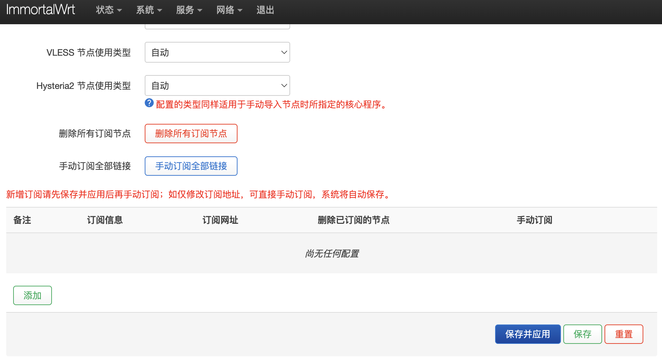Click the blue 手动订阅全部链接 button
This screenshot has width=662, height=357.
click(x=191, y=166)
